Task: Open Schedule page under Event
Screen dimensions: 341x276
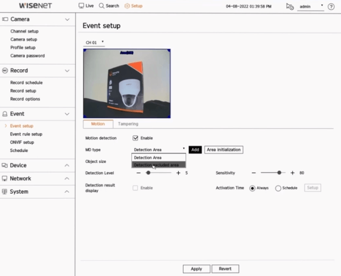Action: (19, 150)
